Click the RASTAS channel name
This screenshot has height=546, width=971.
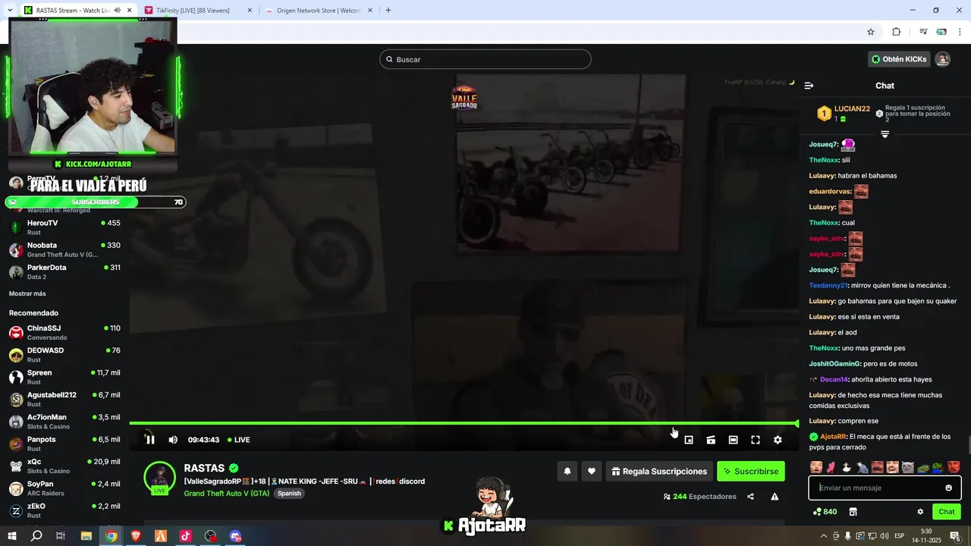pyautogui.click(x=204, y=469)
